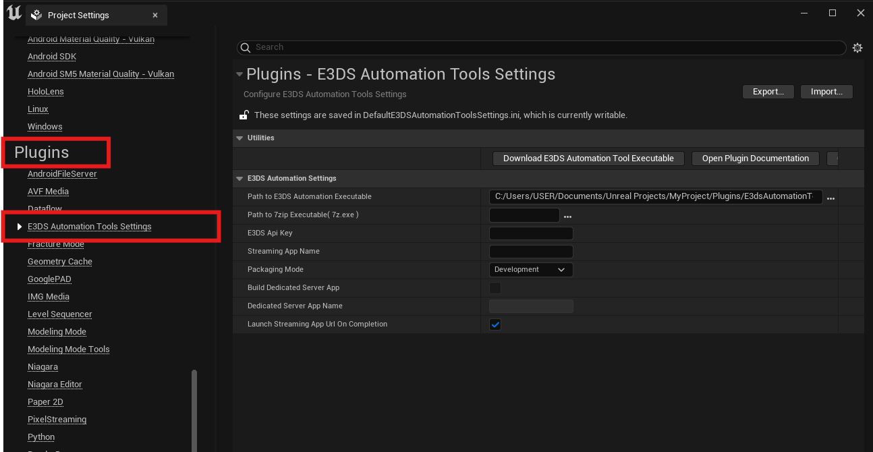Viewport: 873px width, 452px height.
Task: Collapse the Utilities section
Action: pyautogui.click(x=240, y=138)
